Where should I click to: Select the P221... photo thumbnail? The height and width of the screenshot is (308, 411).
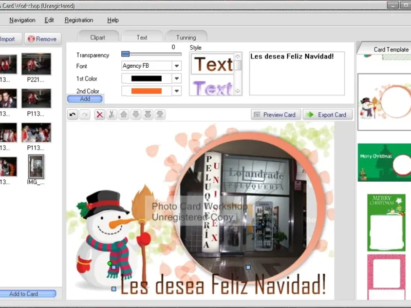[36, 64]
